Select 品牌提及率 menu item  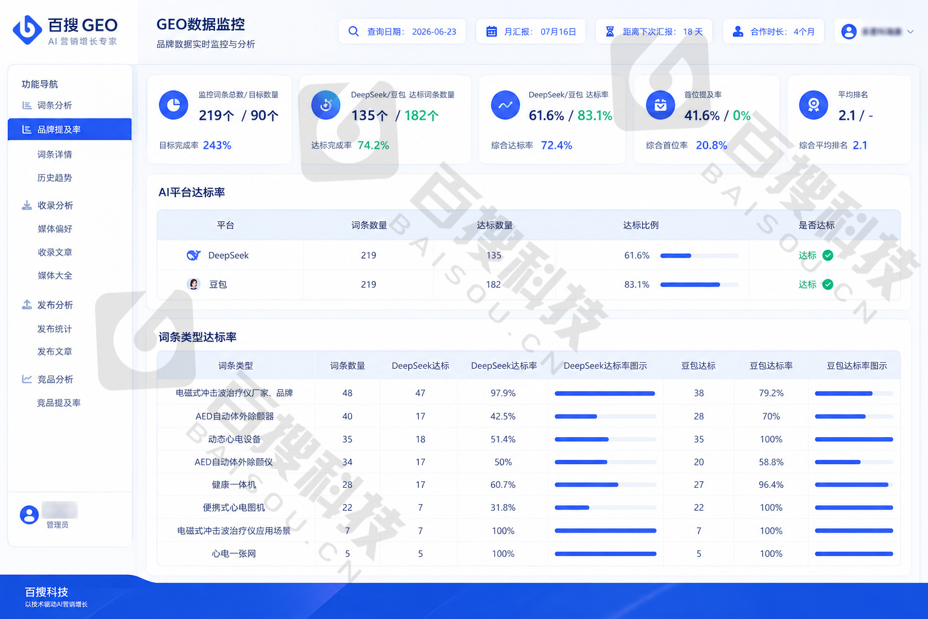click(x=69, y=129)
